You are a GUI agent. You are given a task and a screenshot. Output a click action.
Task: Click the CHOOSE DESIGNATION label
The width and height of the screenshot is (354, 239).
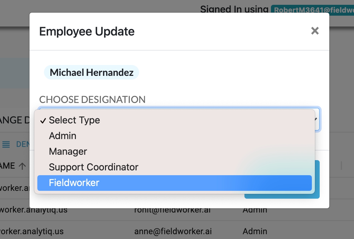(92, 99)
